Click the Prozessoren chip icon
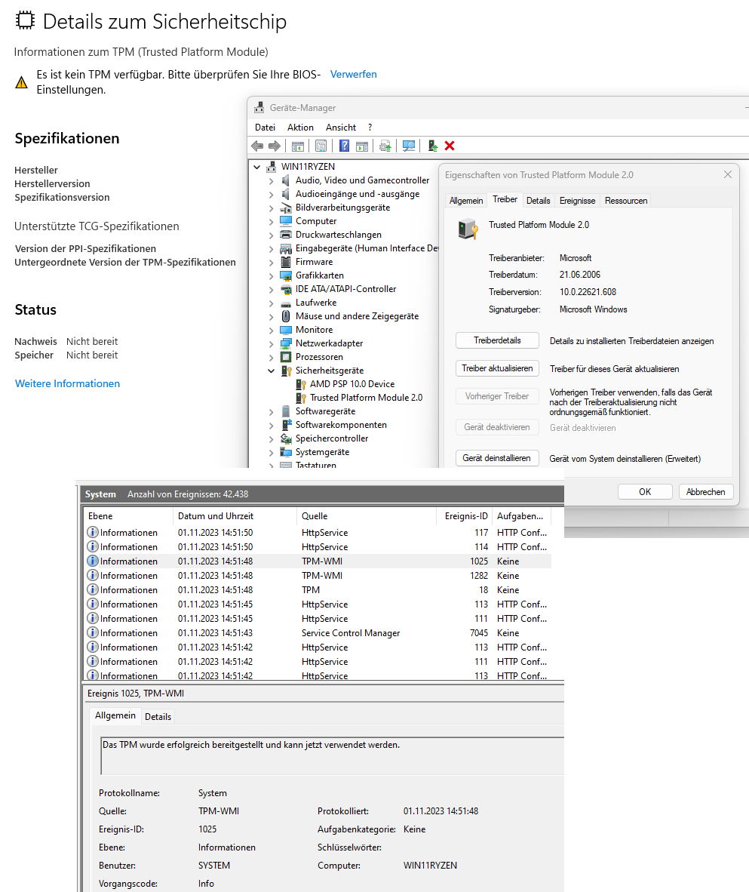Image resolution: width=749 pixels, height=892 pixels. point(286,357)
